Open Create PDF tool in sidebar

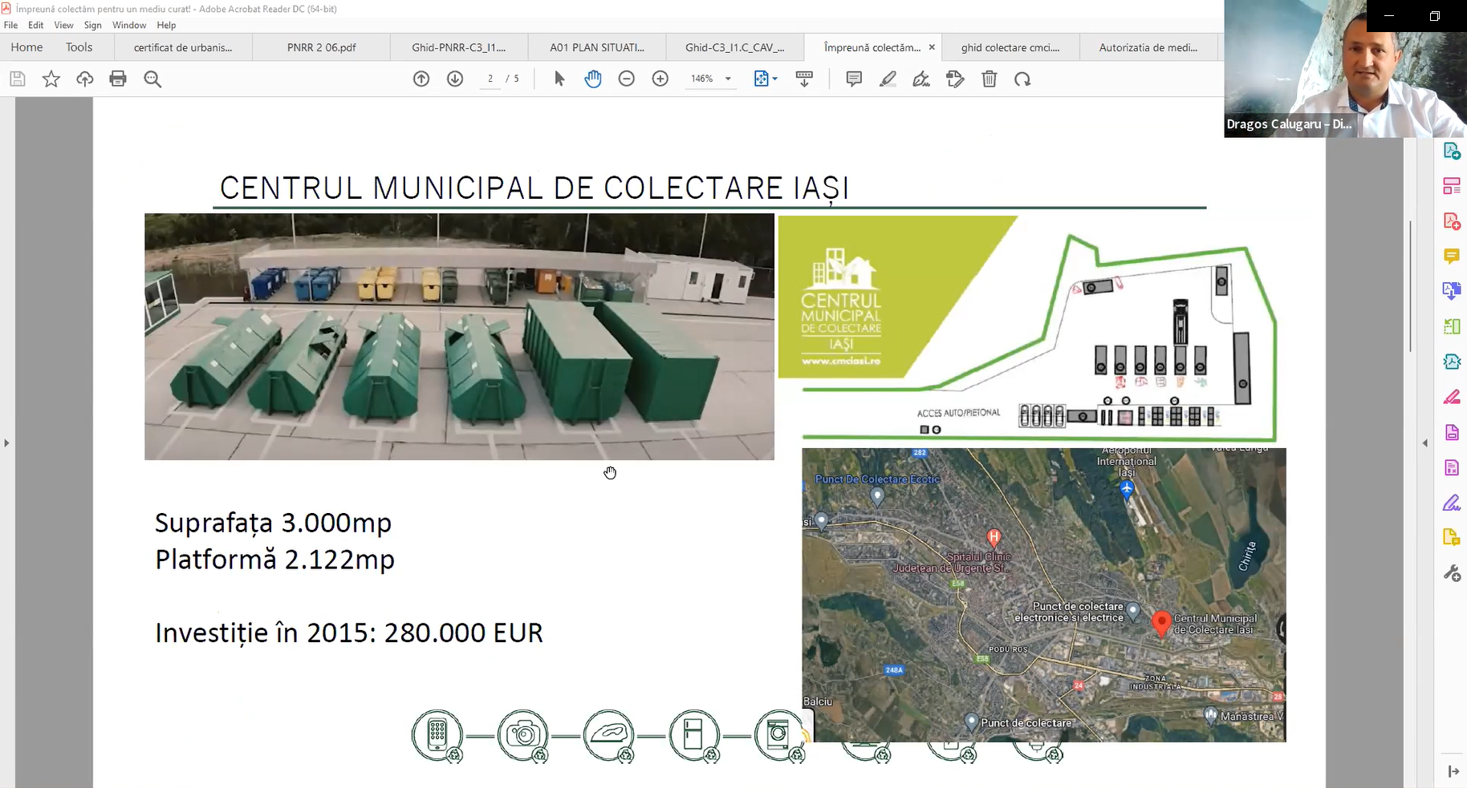(x=1452, y=221)
